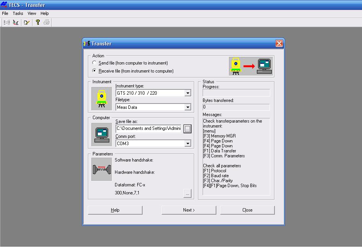Click the "[F3] Char./Parity" message line

click(x=218, y=181)
